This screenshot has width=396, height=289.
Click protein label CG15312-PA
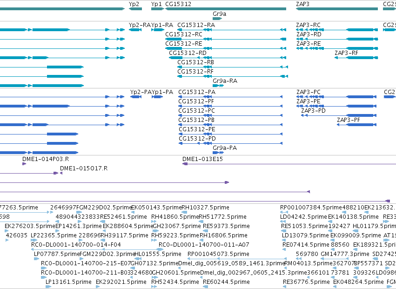pyautogui.click(x=197, y=92)
